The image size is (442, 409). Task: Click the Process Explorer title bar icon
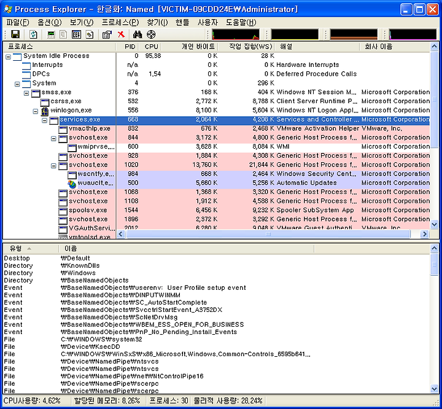[8, 9]
